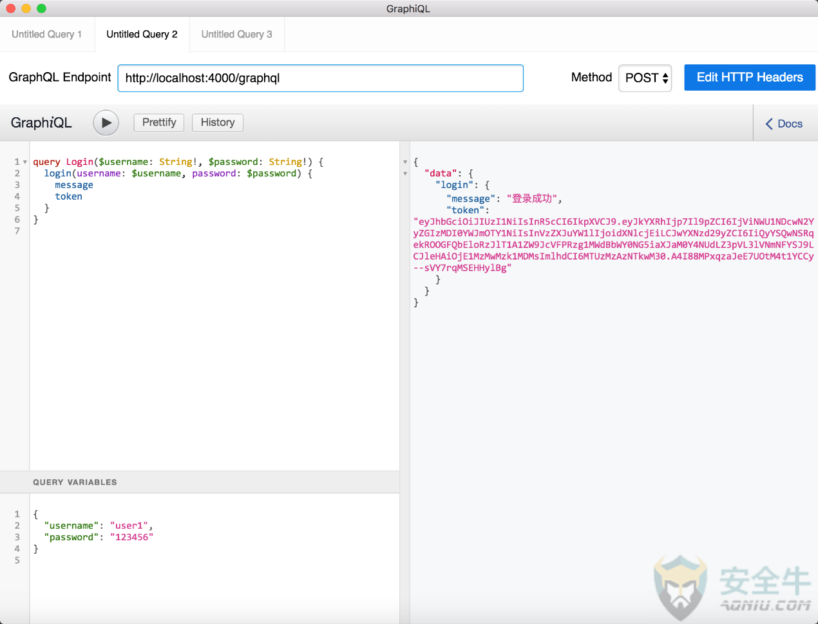The image size is (818, 624).
Task: Close the window with the red button
Action: (x=10, y=8)
